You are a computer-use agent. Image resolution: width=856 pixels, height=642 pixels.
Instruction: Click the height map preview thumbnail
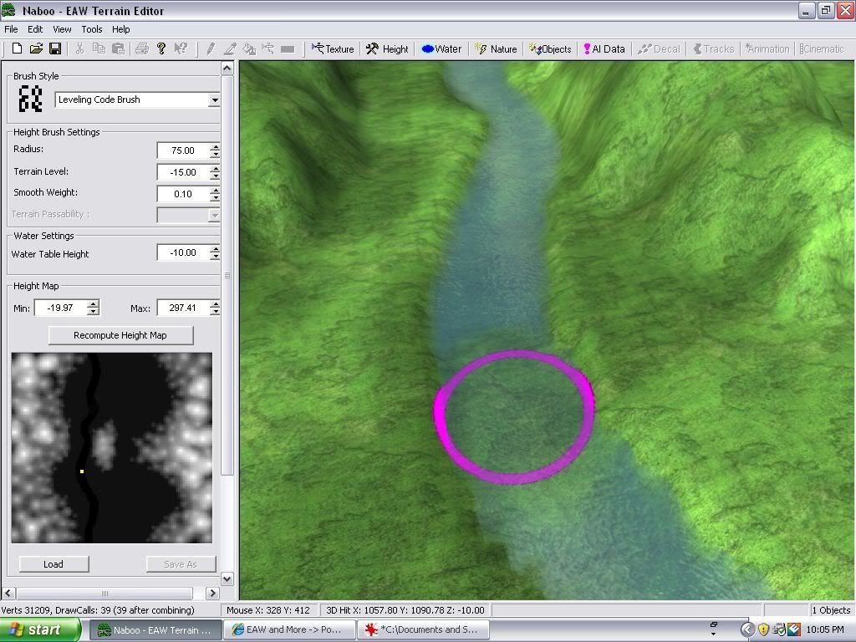pos(111,448)
